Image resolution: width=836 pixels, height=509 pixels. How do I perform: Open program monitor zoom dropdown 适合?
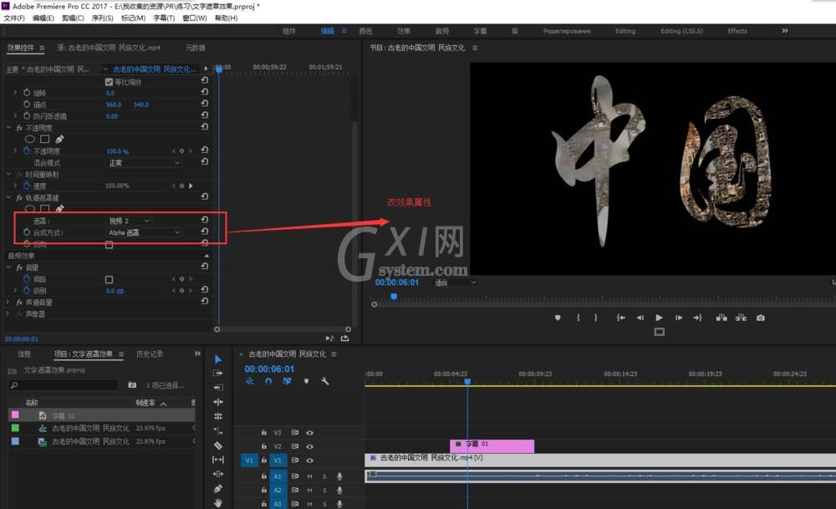pos(455,282)
